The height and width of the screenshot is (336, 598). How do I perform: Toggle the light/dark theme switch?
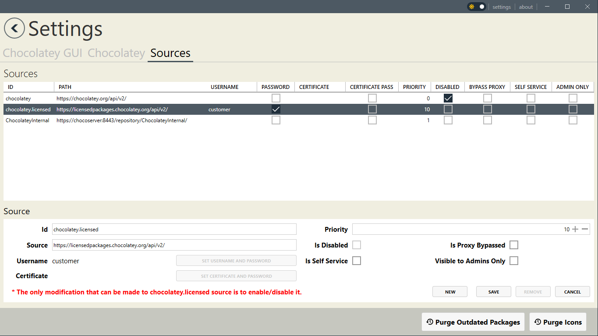pyautogui.click(x=477, y=7)
